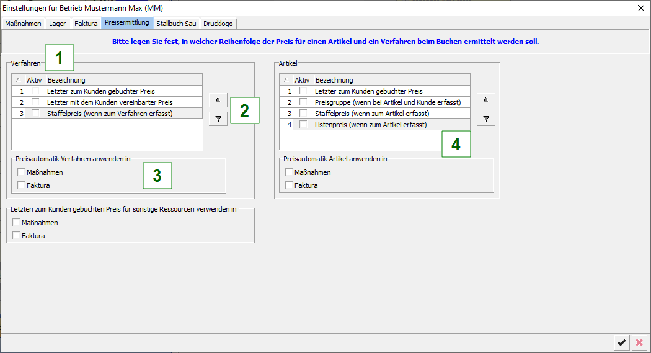Activate Staffelpreis checkbox in Verfahren list

click(35, 114)
